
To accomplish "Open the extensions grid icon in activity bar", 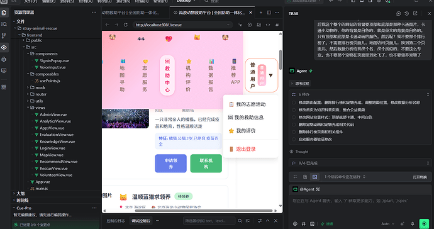I will click(4, 87).
